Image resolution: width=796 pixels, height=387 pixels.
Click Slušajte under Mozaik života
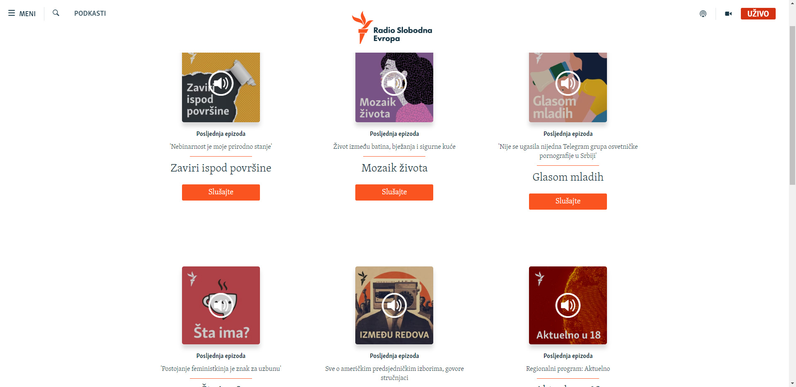click(394, 192)
